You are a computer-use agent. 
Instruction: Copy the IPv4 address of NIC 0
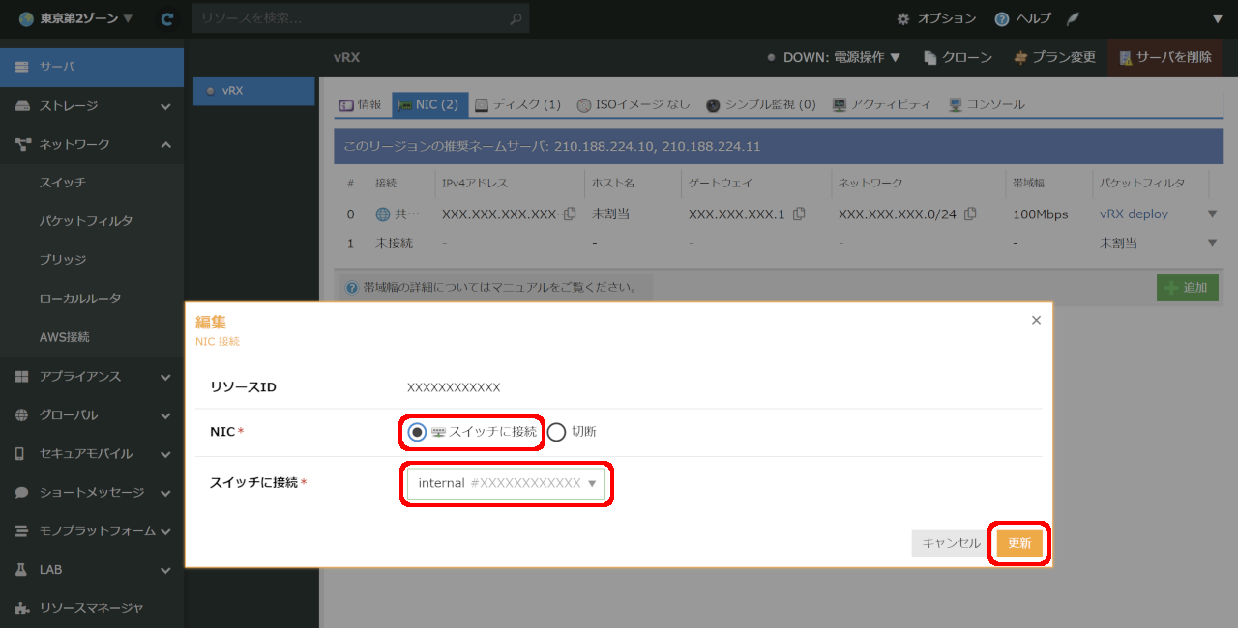(x=570, y=214)
